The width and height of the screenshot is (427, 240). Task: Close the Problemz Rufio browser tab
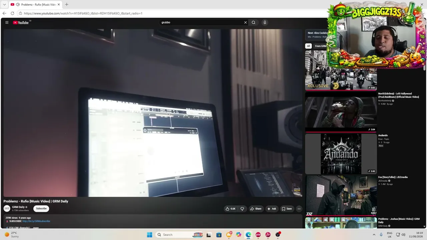[59, 4]
